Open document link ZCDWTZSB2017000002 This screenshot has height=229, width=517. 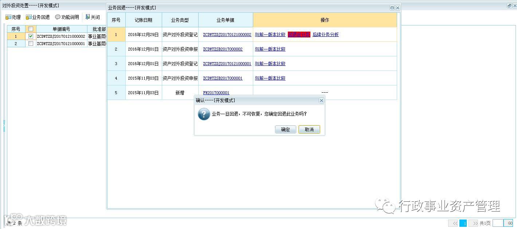coord(223,49)
